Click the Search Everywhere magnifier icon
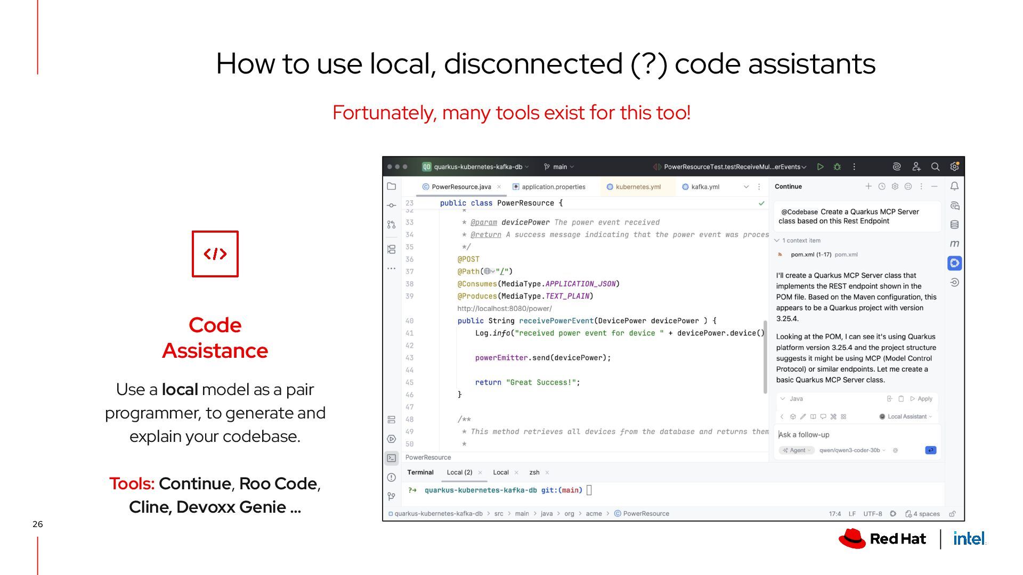Image resolution: width=1023 pixels, height=575 pixels. point(935,167)
